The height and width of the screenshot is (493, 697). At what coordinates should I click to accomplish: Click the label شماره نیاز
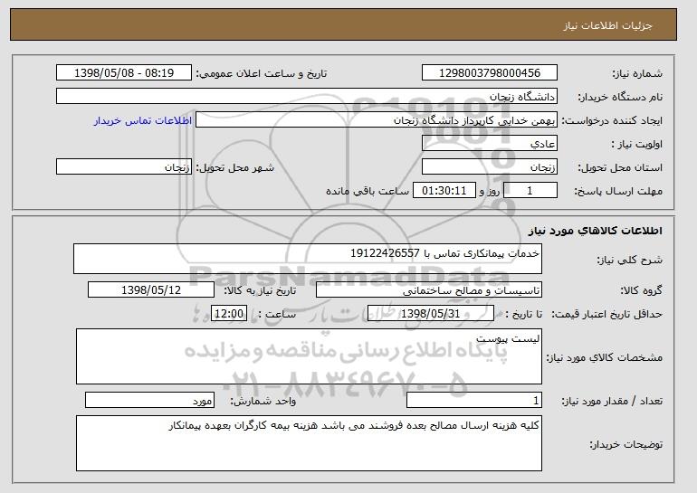click(x=637, y=73)
